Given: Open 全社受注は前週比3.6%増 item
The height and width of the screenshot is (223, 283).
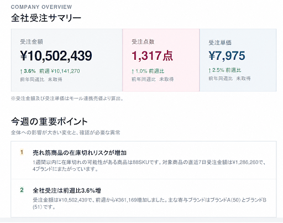Looking at the screenshot, I should pos(144,198).
